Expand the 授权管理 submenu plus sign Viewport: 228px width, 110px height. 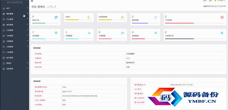pos(27,24)
